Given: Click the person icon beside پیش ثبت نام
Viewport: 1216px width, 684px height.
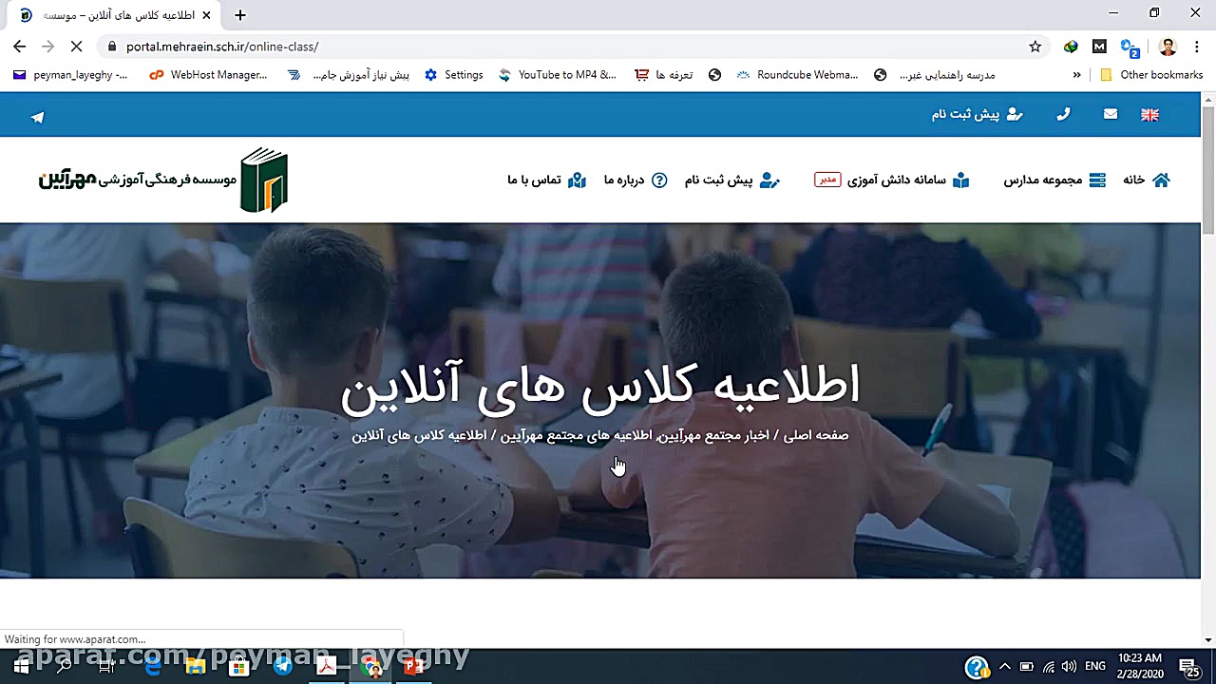Looking at the screenshot, I should click(x=769, y=180).
